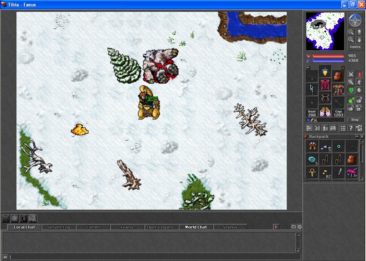Switch to the Server Log tab
366x261 pixels.
click(59, 227)
